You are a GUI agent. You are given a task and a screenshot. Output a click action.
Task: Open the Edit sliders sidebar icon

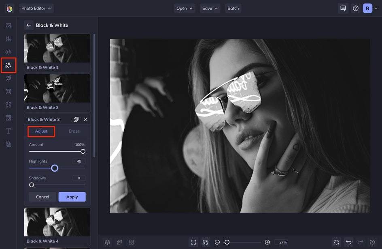(x=8, y=39)
